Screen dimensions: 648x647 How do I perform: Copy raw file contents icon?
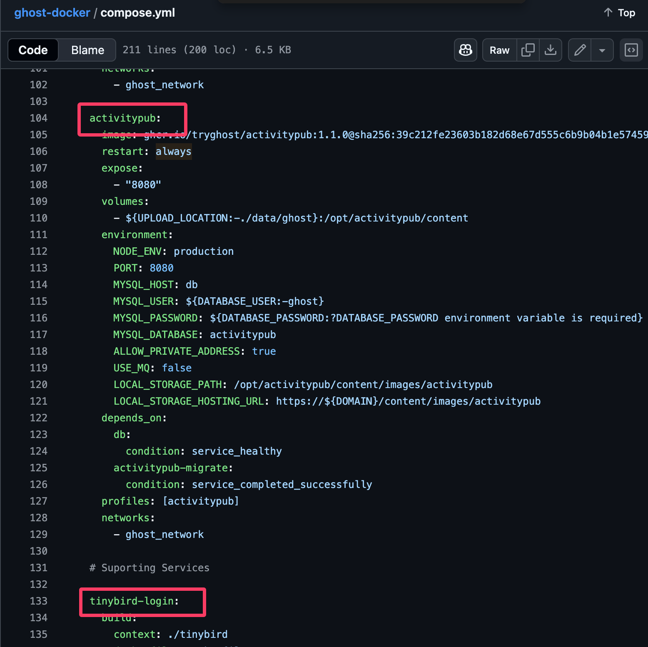[528, 50]
